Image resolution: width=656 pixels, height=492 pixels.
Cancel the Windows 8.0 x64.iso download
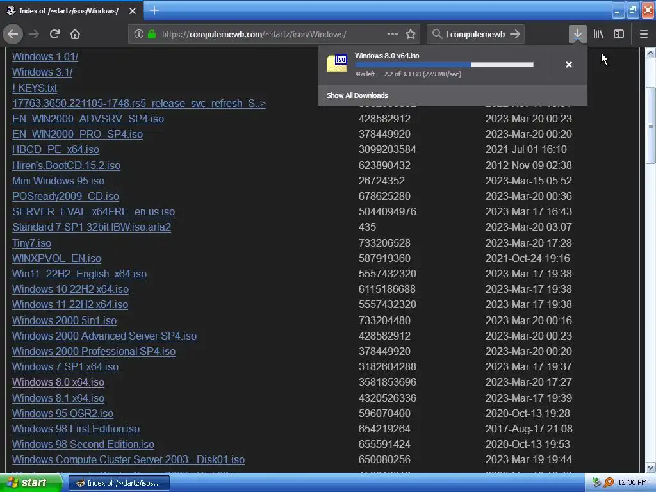[569, 65]
